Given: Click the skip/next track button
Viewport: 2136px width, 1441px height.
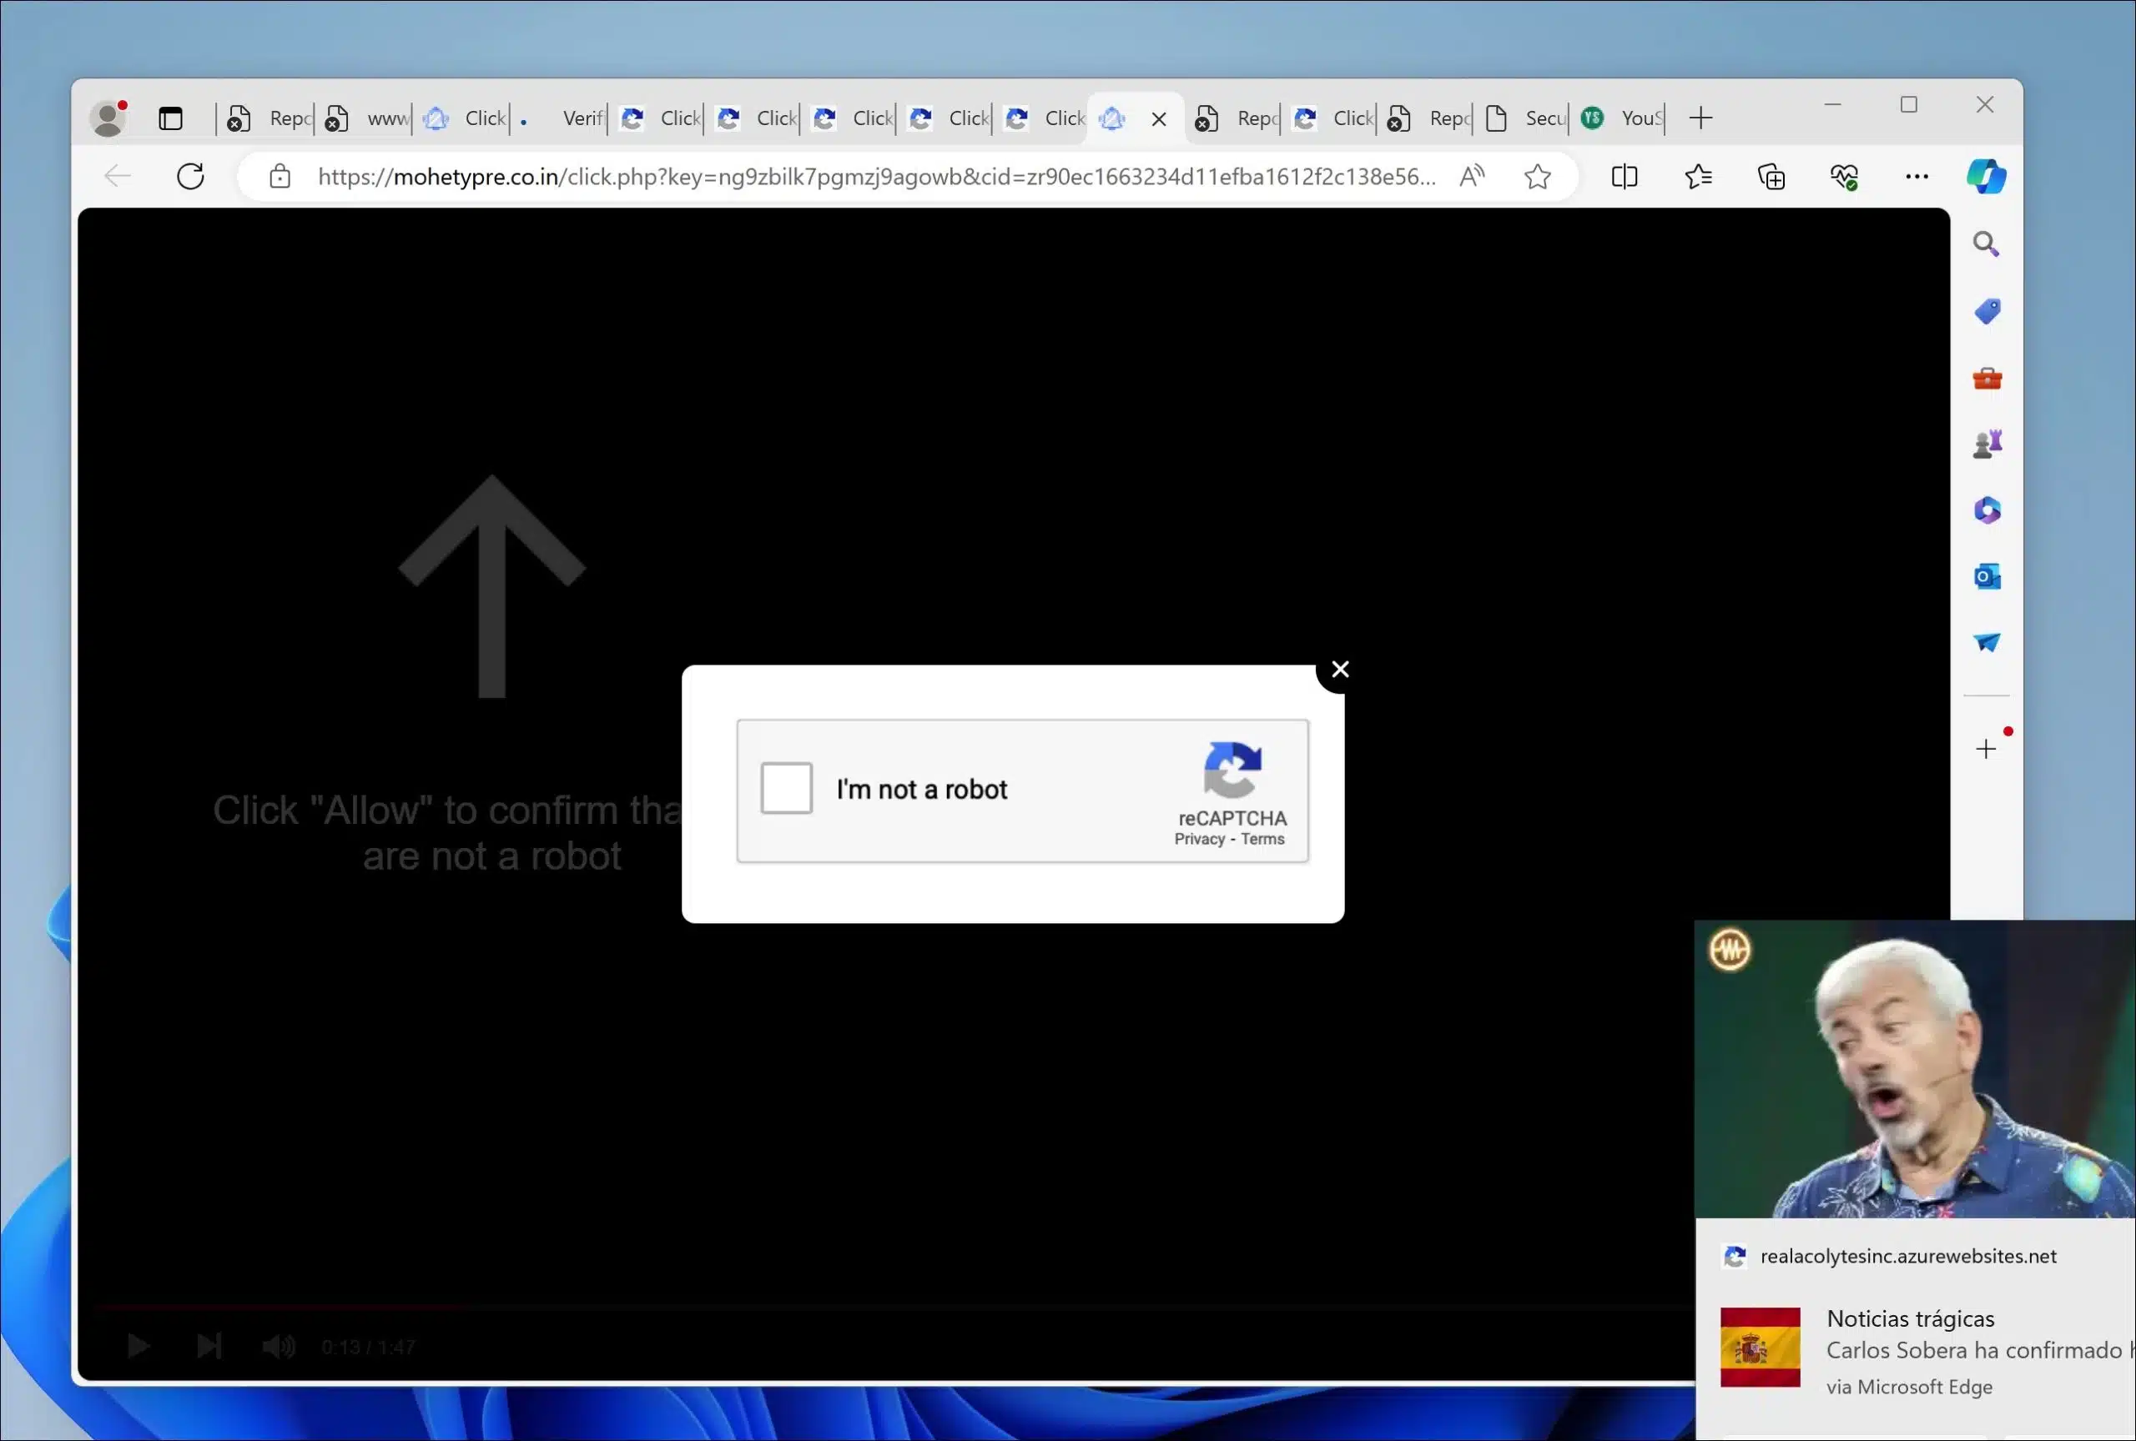Looking at the screenshot, I should (x=209, y=1346).
